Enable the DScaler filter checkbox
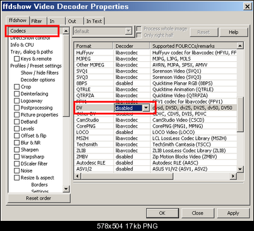This screenshot has width=254, height=231. pos(16,163)
